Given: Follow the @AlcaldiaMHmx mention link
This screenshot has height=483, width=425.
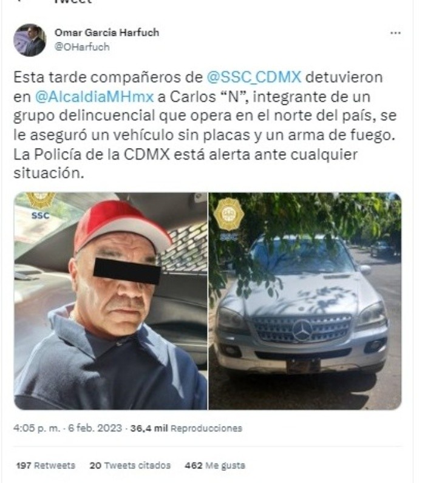Looking at the screenshot, I should coord(94,96).
